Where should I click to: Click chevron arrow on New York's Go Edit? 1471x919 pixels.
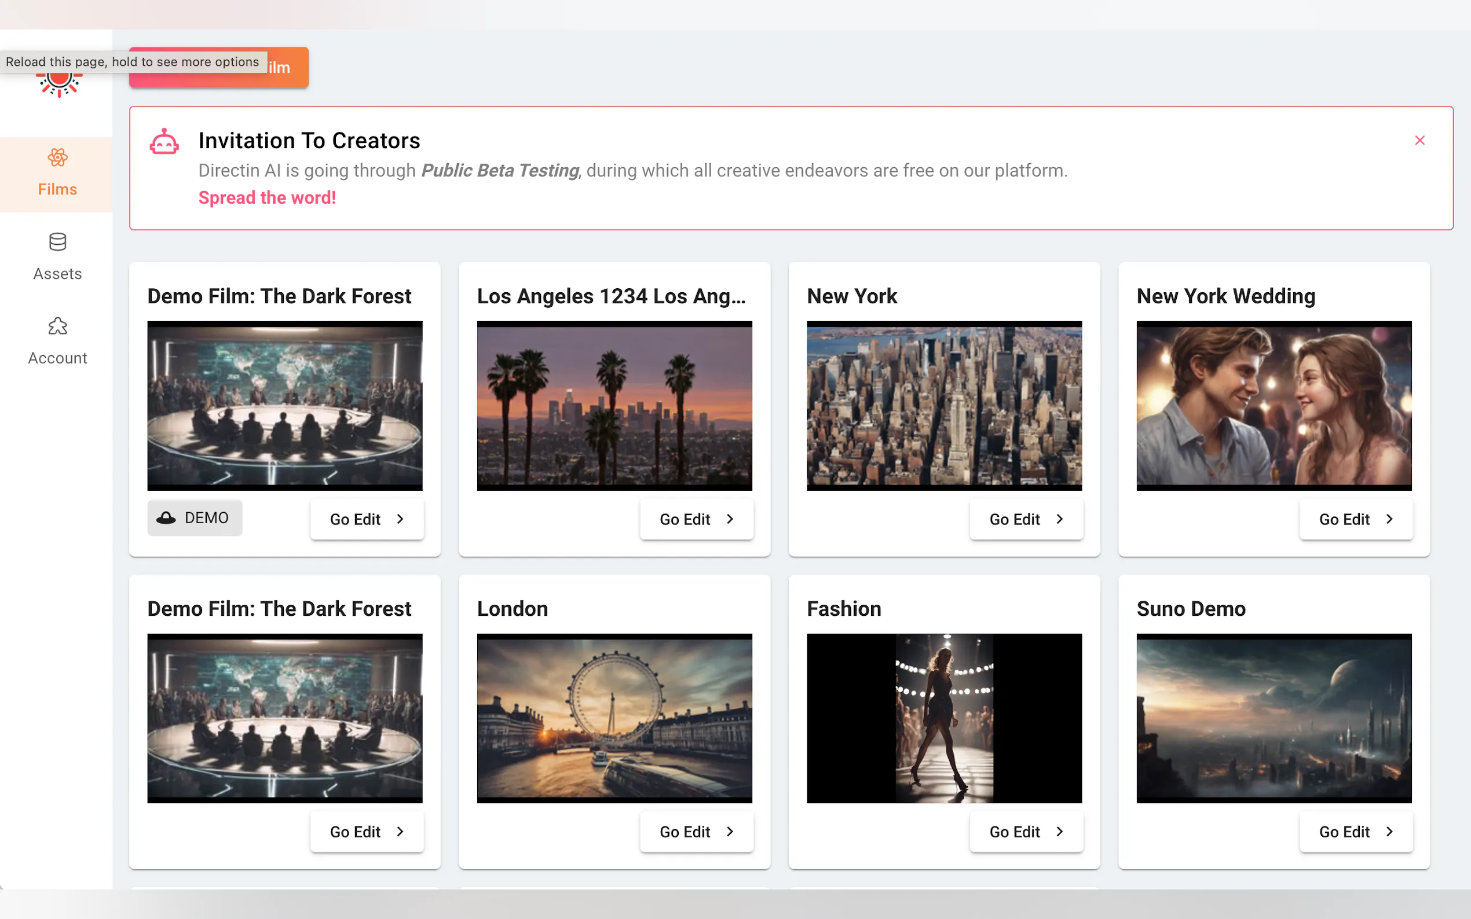1060,519
